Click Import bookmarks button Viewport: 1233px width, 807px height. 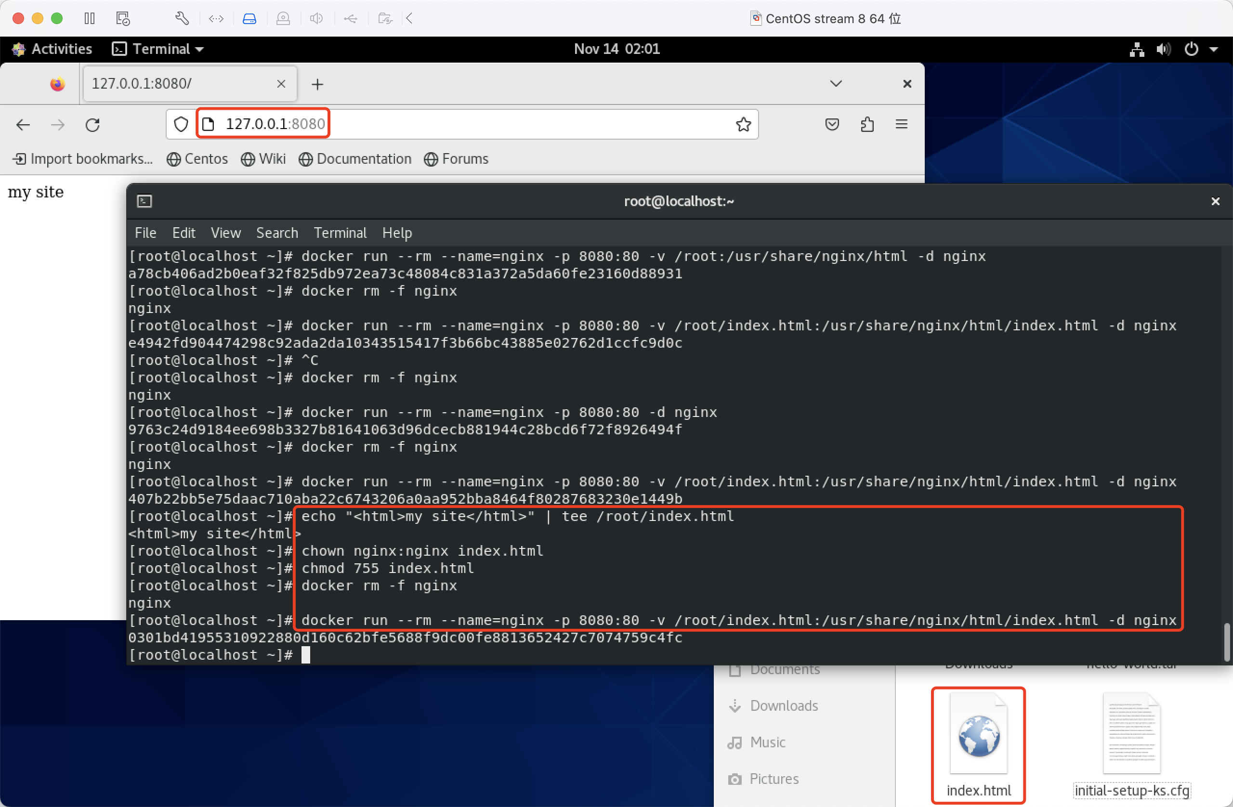click(x=83, y=159)
